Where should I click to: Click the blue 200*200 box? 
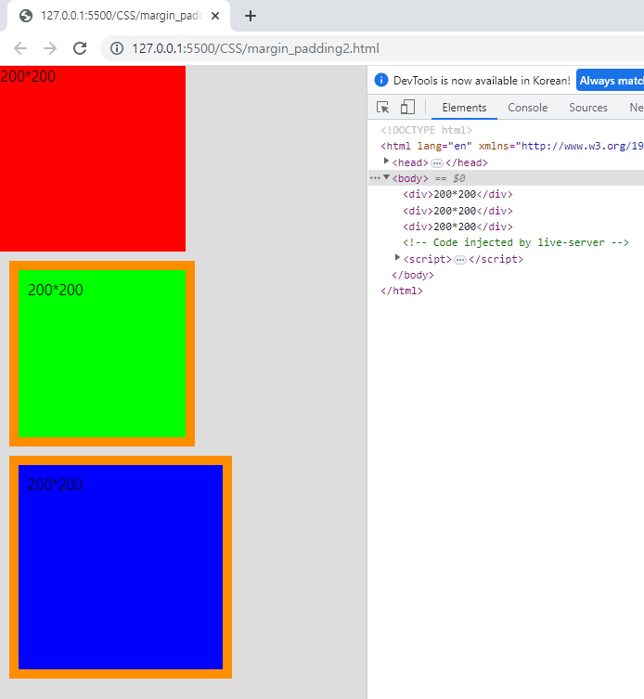[121, 567]
